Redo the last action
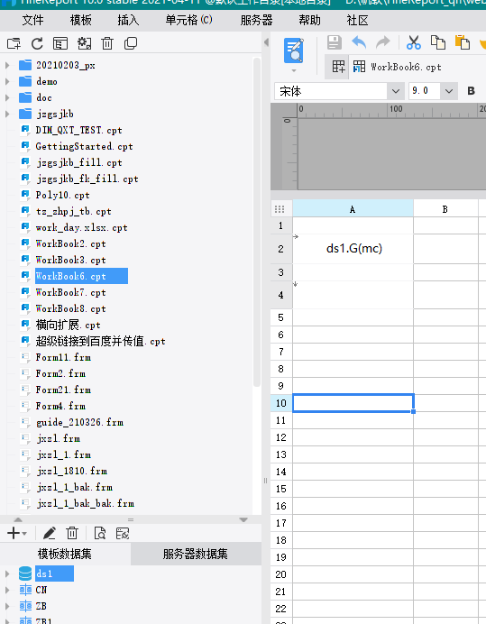 (383, 42)
